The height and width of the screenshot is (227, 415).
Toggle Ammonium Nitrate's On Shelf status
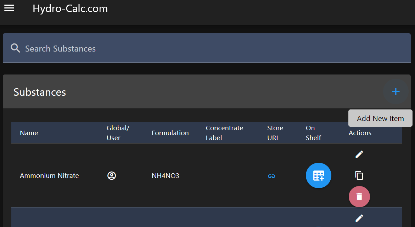(x=318, y=175)
